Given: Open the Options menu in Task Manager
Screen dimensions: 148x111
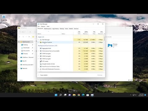Looking at the screenshot, I should [x=43, y=27].
